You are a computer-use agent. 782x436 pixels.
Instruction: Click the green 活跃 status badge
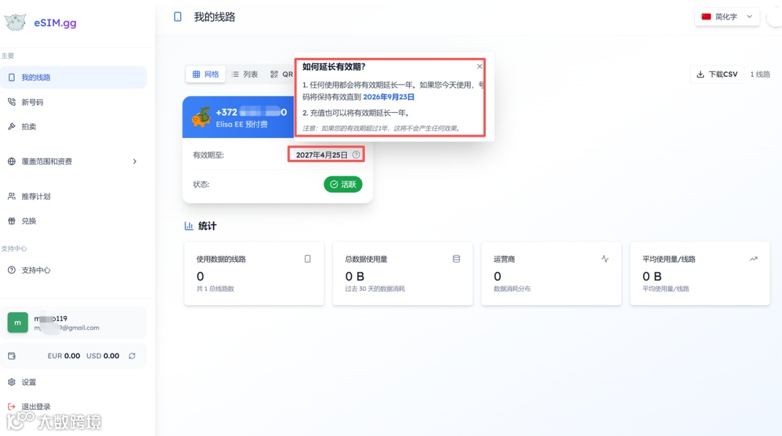pos(342,184)
